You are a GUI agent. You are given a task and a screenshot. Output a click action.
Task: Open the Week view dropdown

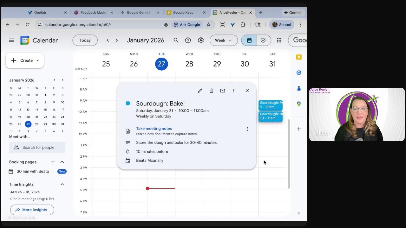[x=224, y=40]
